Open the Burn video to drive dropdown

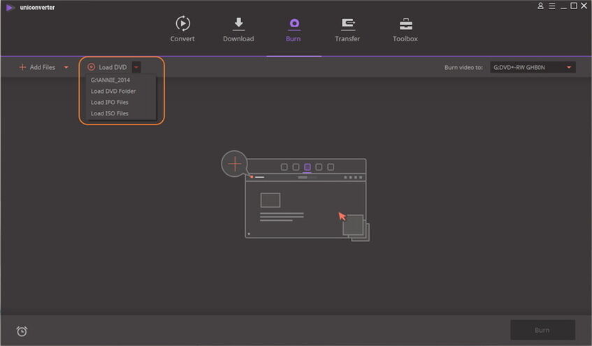coord(533,67)
